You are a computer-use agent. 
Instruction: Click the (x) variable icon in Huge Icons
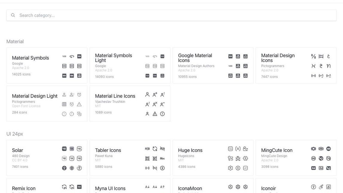238,149
